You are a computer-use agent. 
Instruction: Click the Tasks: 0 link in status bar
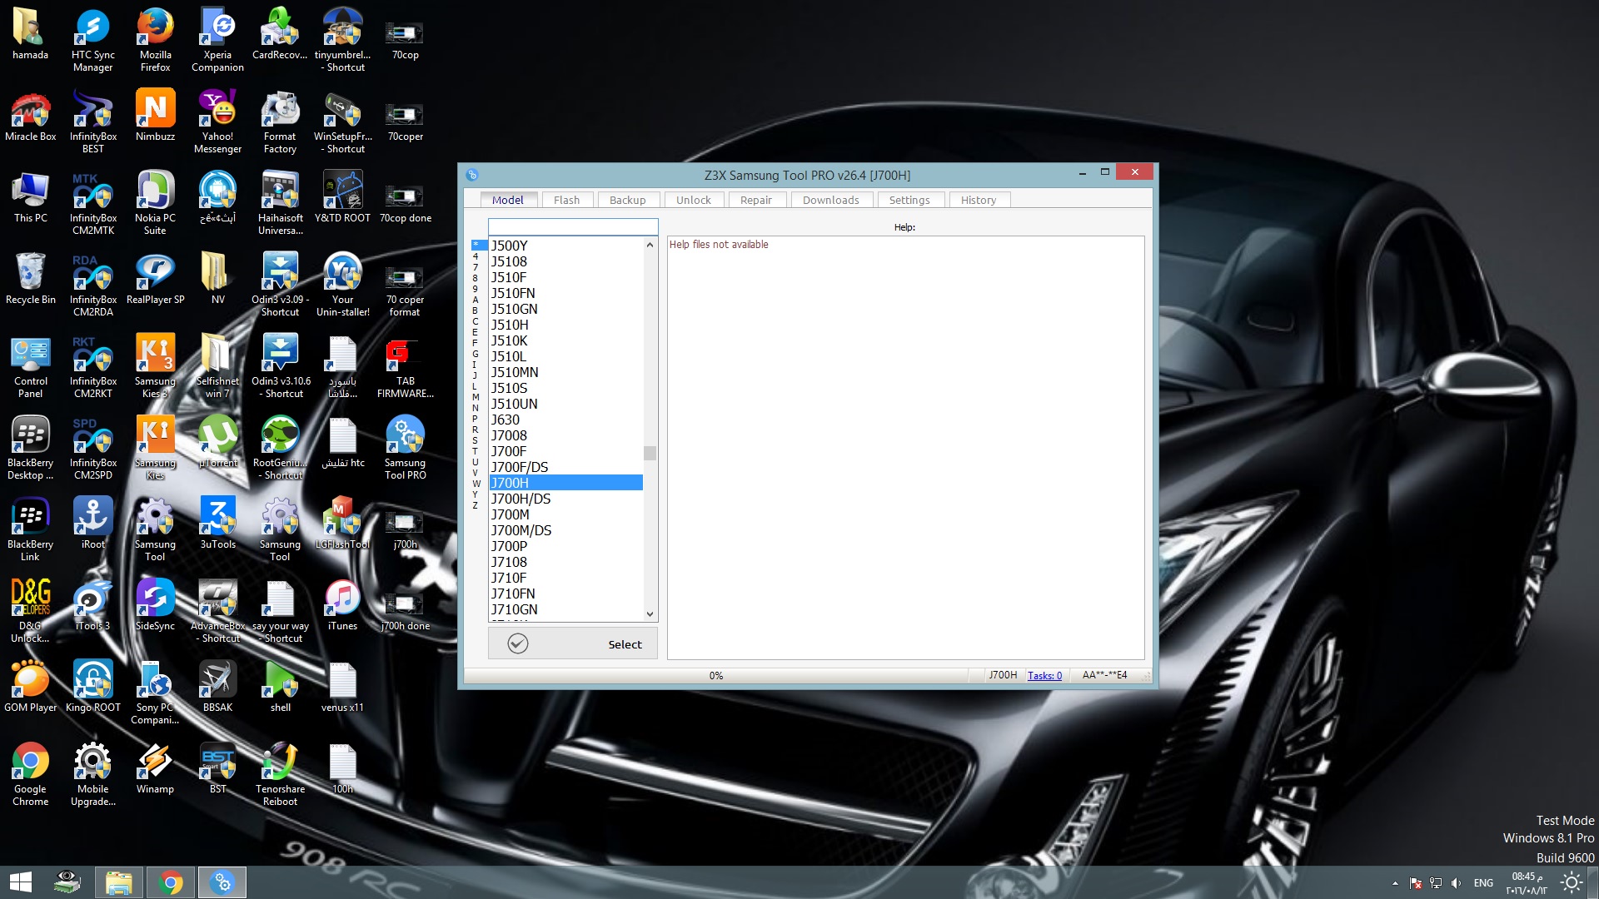click(1044, 675)
